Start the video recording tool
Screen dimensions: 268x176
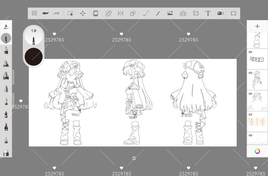point(220,13)
